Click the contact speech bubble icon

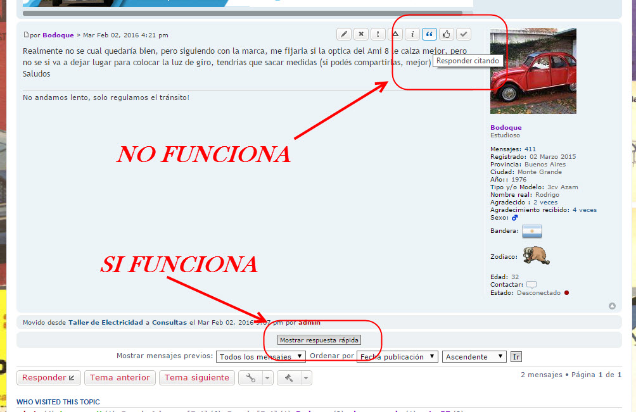pos(531,285)
